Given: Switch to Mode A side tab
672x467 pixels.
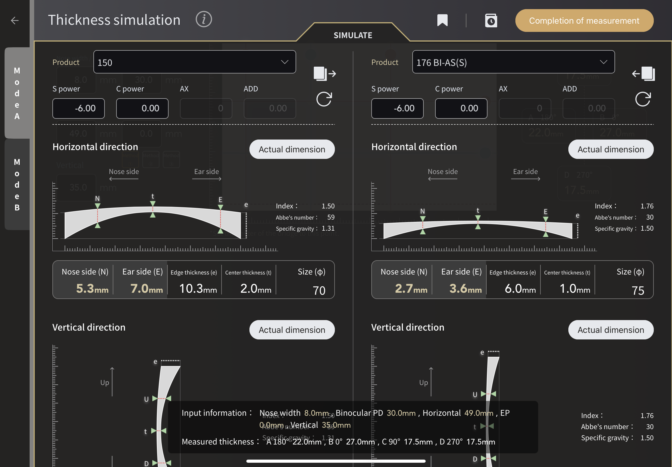Looking at the screenshot, I should click(17, 93).
